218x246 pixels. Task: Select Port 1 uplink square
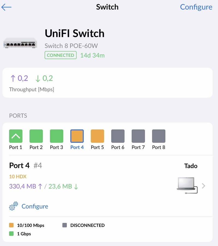coord(16,136)
